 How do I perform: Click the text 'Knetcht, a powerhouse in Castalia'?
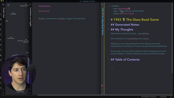52,19
